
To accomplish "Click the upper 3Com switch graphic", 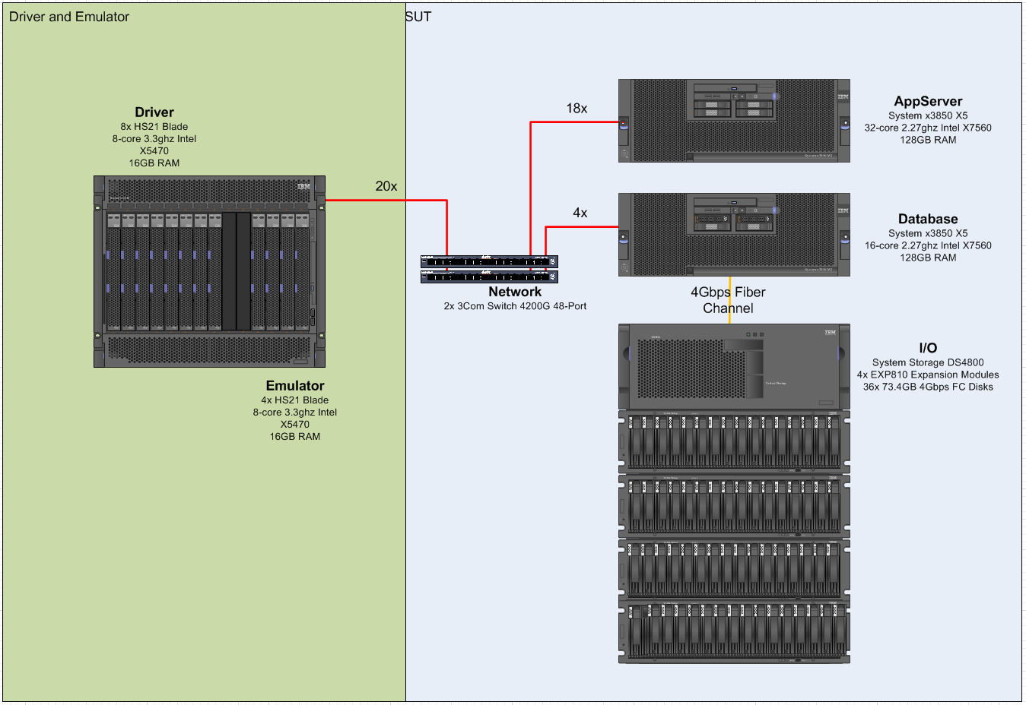I will tap(489, 262).
